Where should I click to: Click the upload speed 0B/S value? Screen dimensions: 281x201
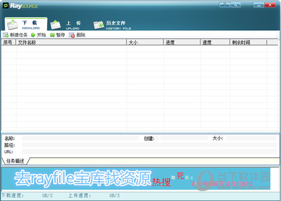[115, 195]
